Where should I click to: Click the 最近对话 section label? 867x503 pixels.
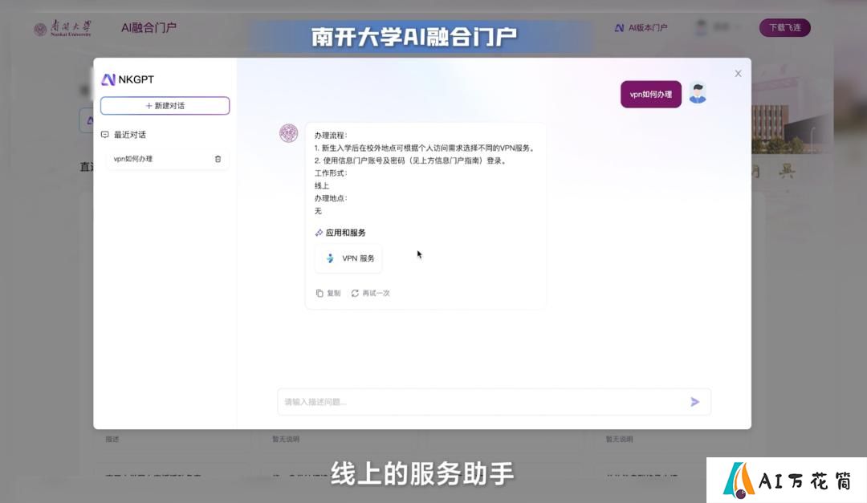point(130,134)
